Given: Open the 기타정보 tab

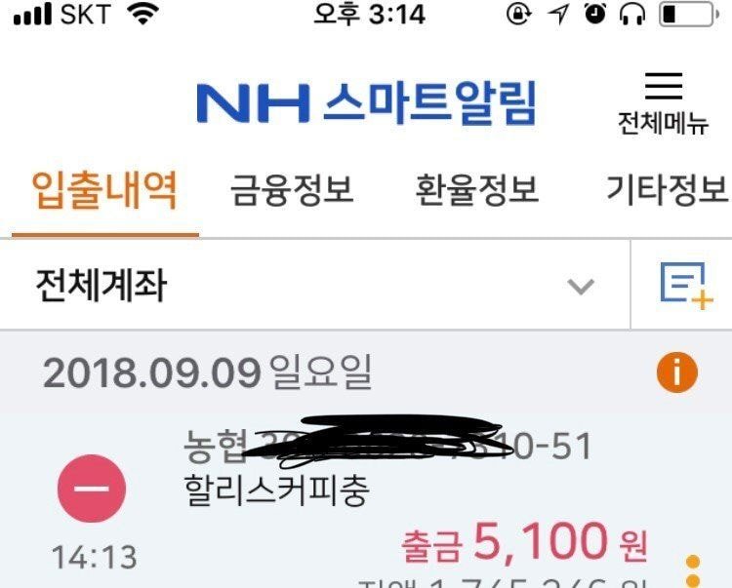Looking at the screenshot, I should [x=668, y=190].
